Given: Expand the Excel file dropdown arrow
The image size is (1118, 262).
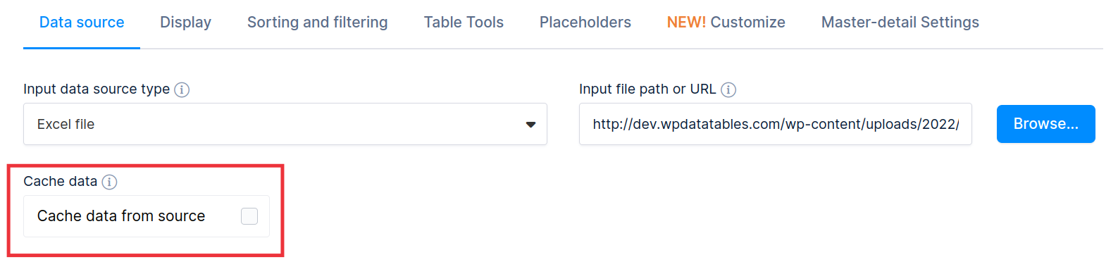Looking at the screenshot, I should tap(530, 125).
